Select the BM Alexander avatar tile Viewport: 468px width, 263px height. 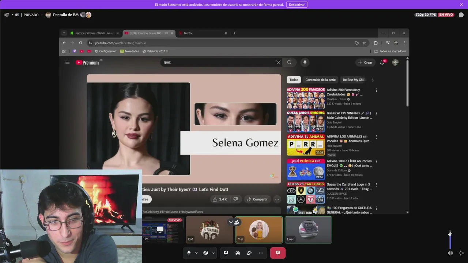tap(210, 230)
